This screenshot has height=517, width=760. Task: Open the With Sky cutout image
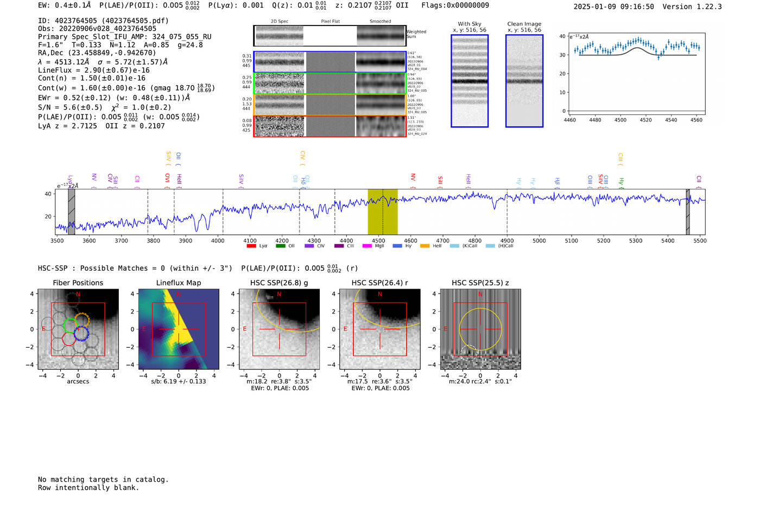470,81
